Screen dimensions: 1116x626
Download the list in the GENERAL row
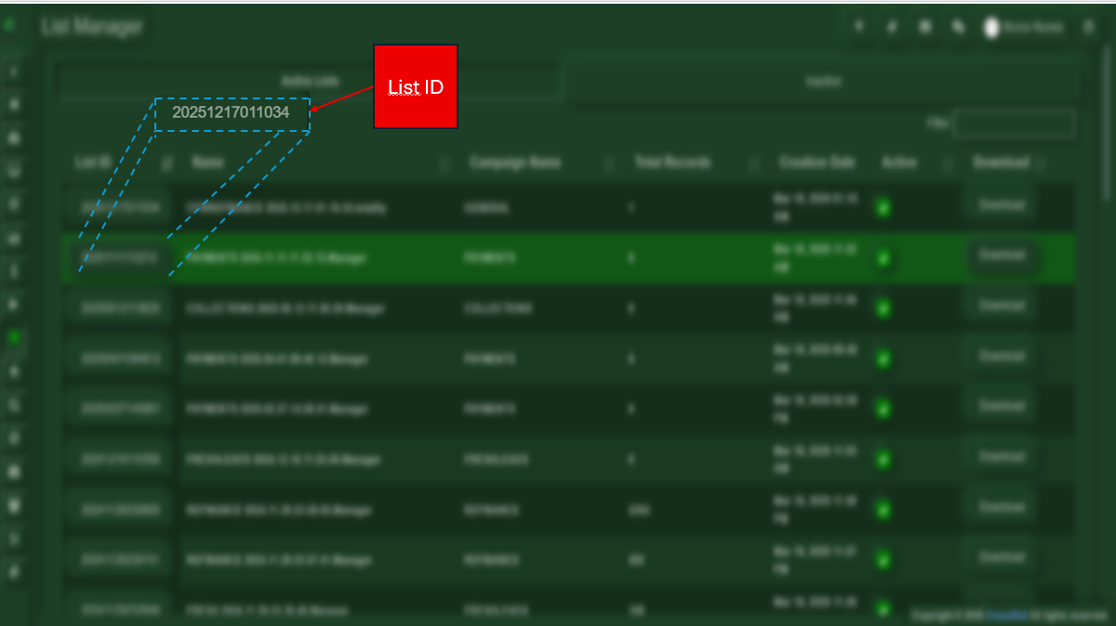[1001, 204]
